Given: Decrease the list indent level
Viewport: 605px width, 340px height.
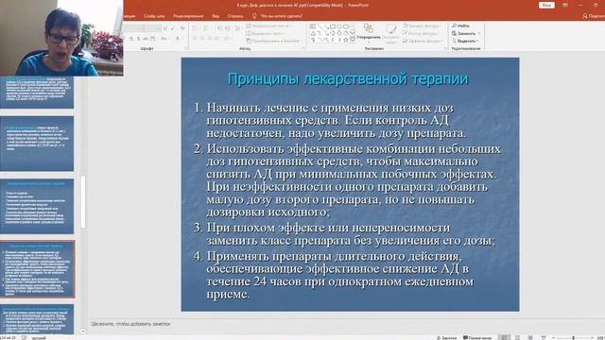Looking at the screenshot, I should (219, 28).
